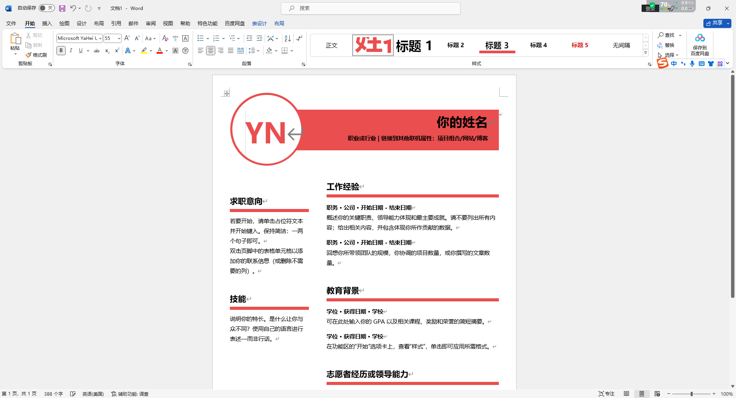Apply yellow text highlight color
This screenshot has width=736, height=398.
144,51
